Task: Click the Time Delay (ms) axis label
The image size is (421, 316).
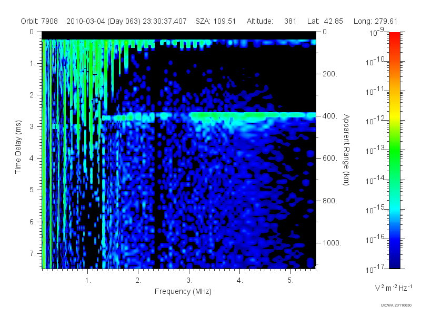Action: point(18,147)
